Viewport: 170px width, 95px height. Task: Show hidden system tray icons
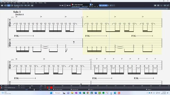(x=147, y=93)
